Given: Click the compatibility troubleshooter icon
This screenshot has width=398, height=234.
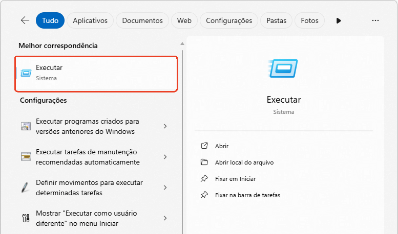Looking at the screenshot, I should tap(26, 126).
